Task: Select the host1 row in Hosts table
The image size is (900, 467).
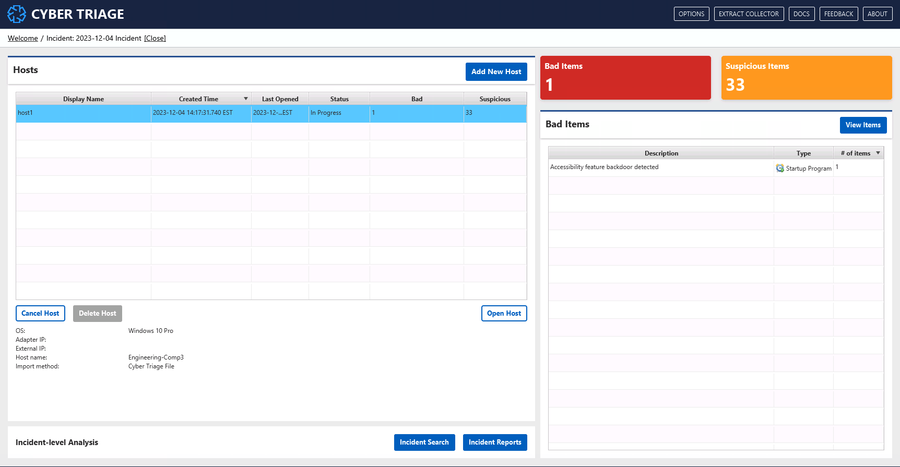Action: tap(271, 114)
